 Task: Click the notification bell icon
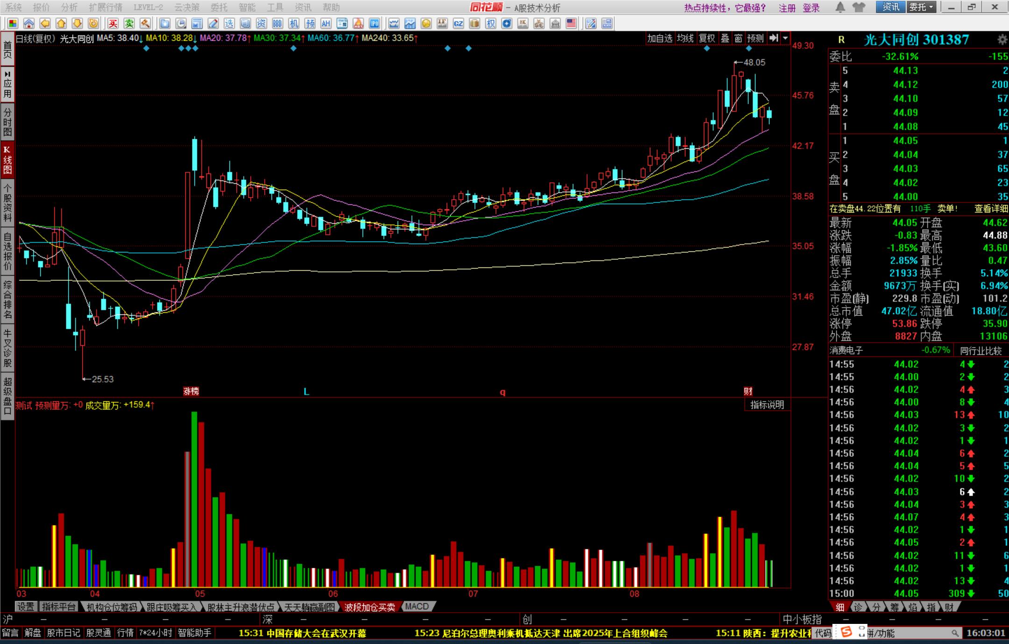[x=840, y=7]
